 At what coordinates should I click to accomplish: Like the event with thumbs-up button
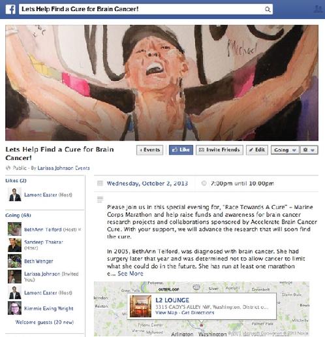click(x=181, y=150)
